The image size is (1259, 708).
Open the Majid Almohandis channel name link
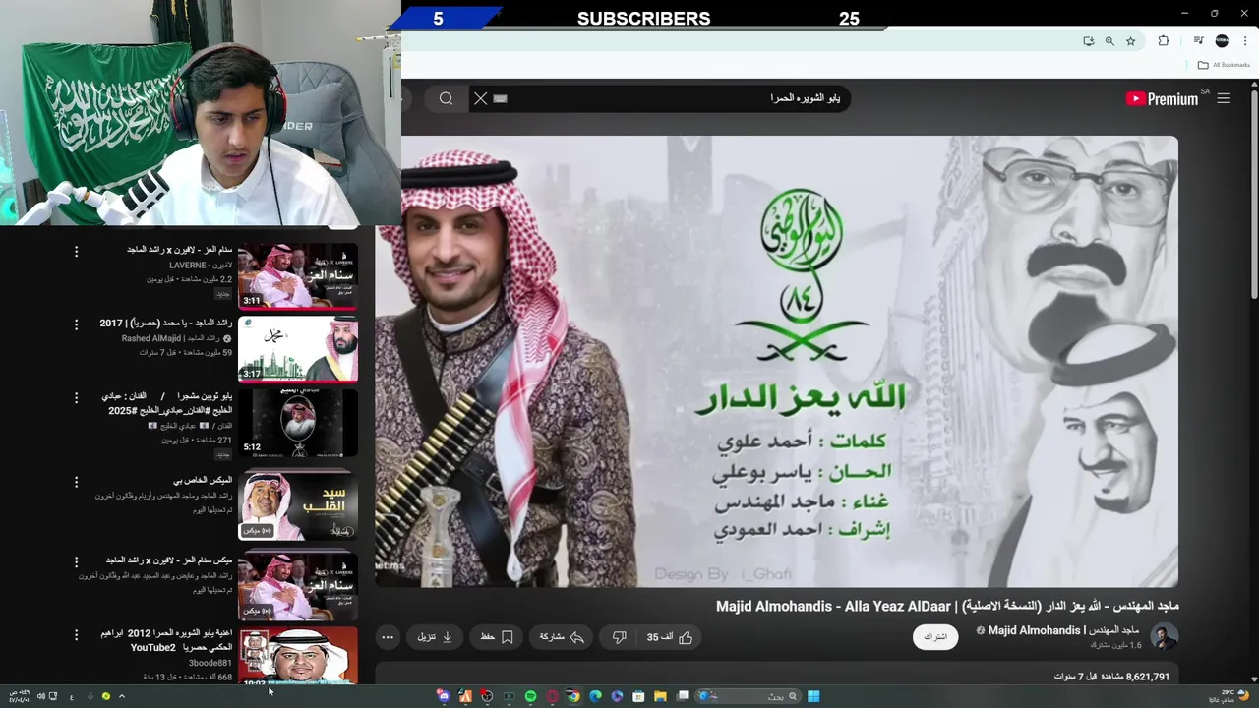click(1063, 630)
